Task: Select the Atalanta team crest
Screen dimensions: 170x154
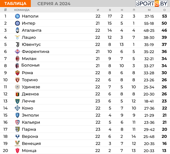Action: click(x=17, y=30)
